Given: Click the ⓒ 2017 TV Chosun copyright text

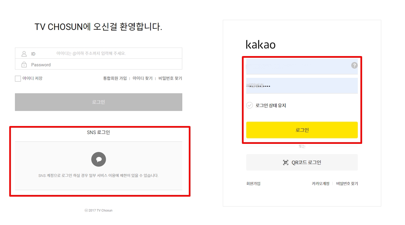Looking at the screenshot, I should click(x=98, y=210).
